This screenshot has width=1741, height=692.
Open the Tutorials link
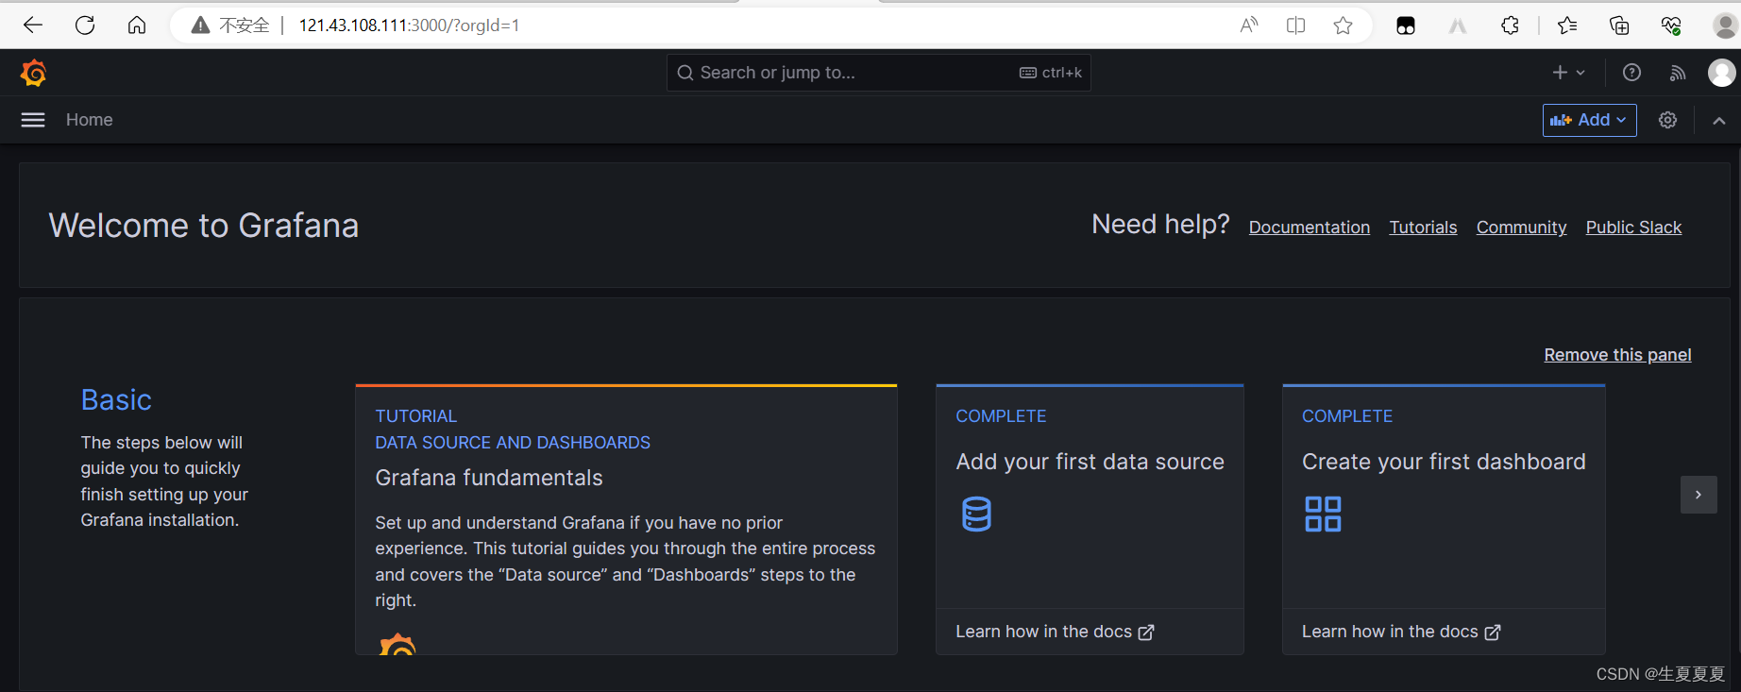coord(1423,228)
